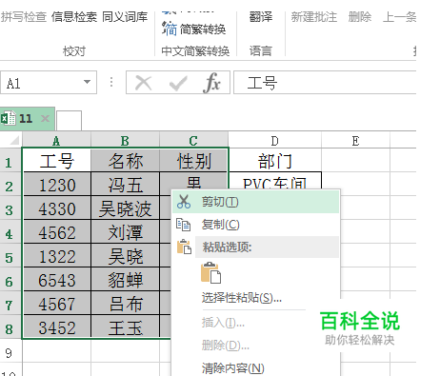Click the confirm checkmark in formula bar

[x=178, y=84]
